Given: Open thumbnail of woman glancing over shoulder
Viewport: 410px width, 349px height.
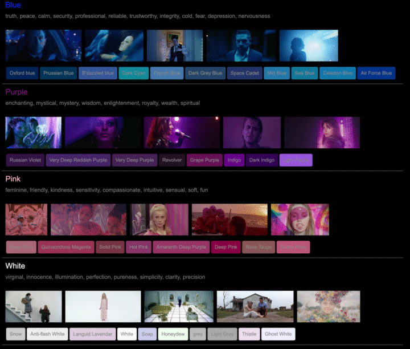Looking at the screenshot, I should click(322, 132).
